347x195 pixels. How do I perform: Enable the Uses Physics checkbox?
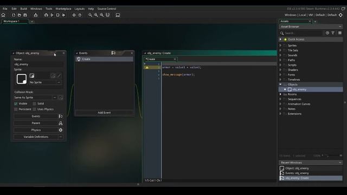pyautogui.click(x=34, y=109)
